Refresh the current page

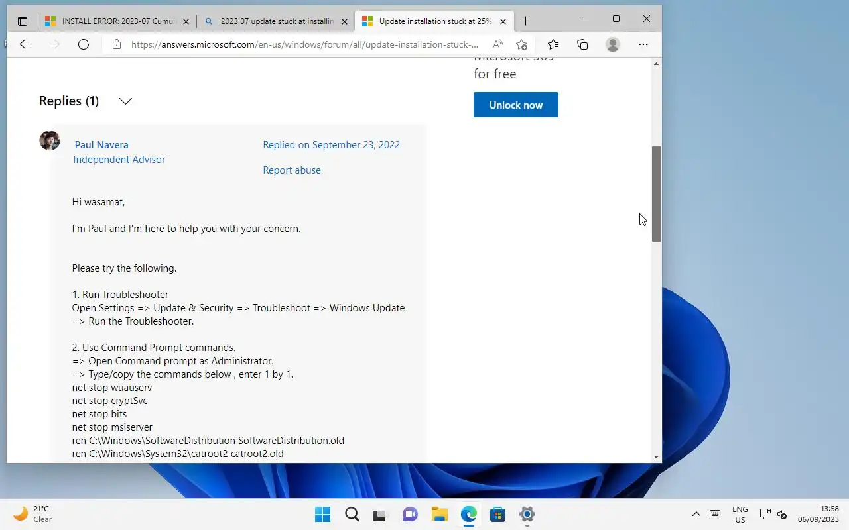[x=84, y=44]
